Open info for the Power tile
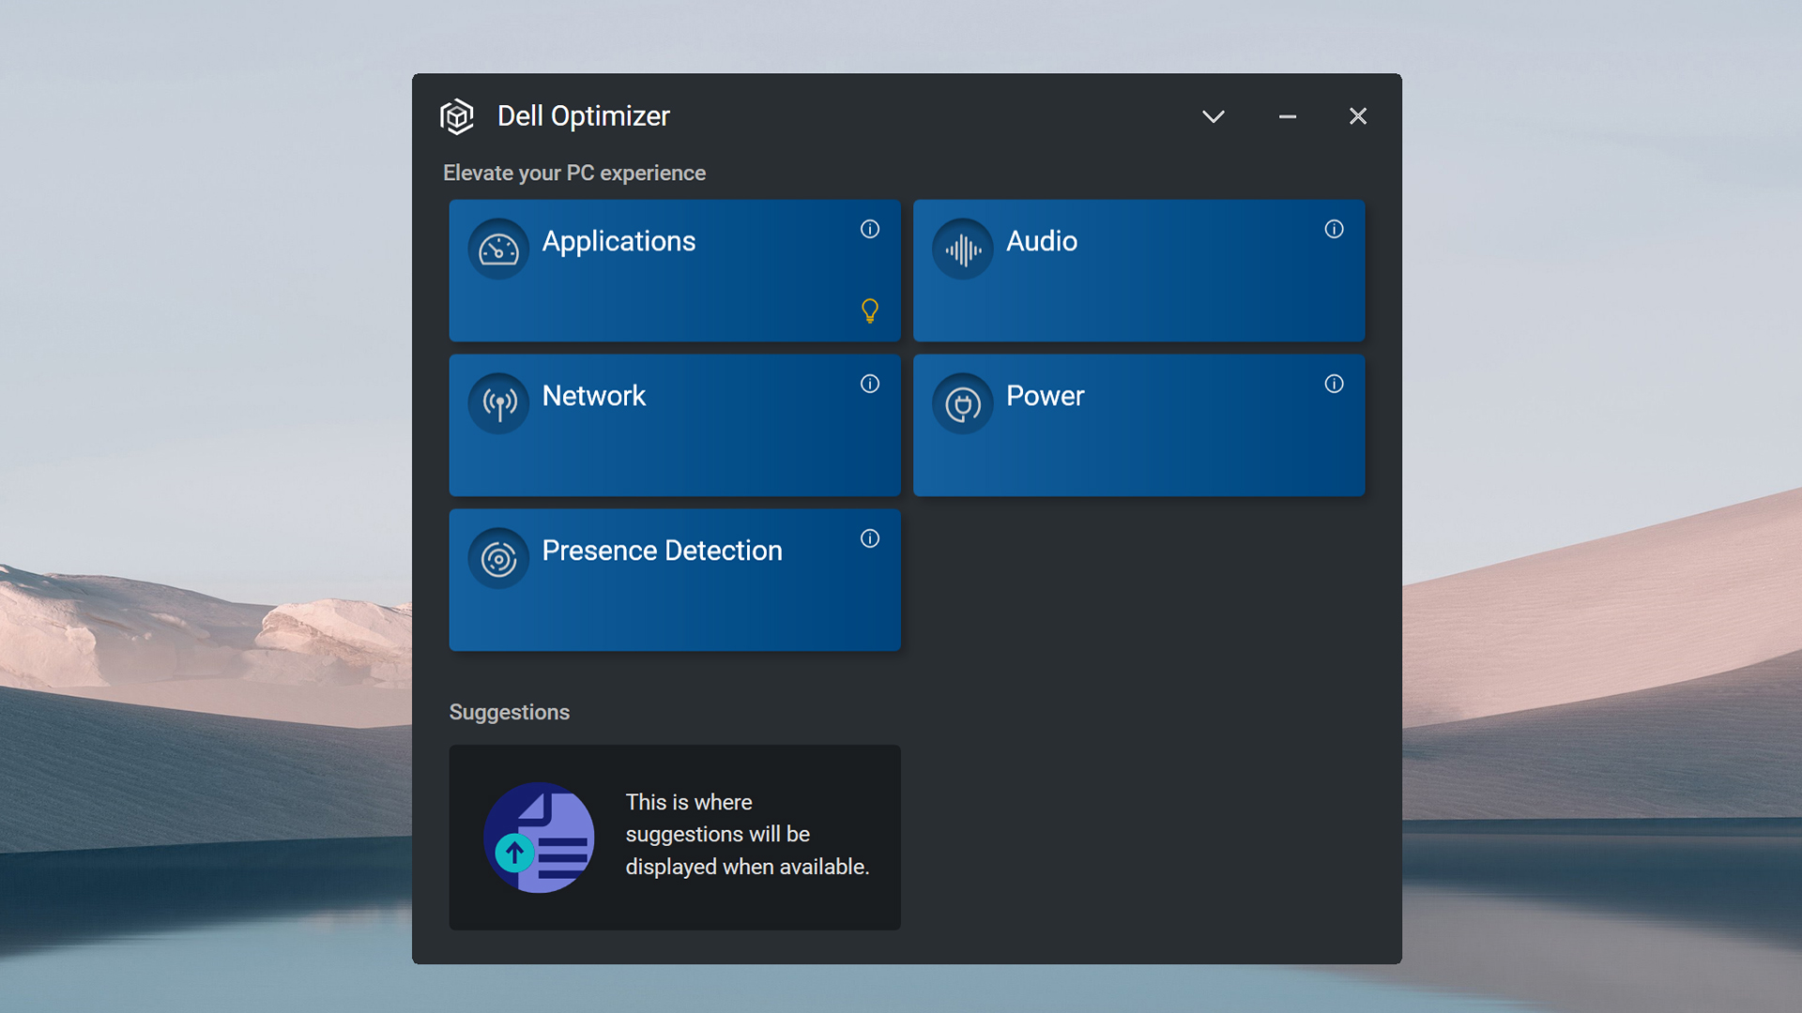This screenshot has width=1802, height=1013. click(x=1334, y=384)
